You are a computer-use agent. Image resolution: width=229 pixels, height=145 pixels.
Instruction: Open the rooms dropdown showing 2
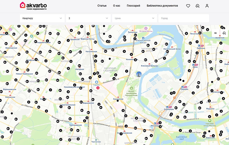[88, 18]
